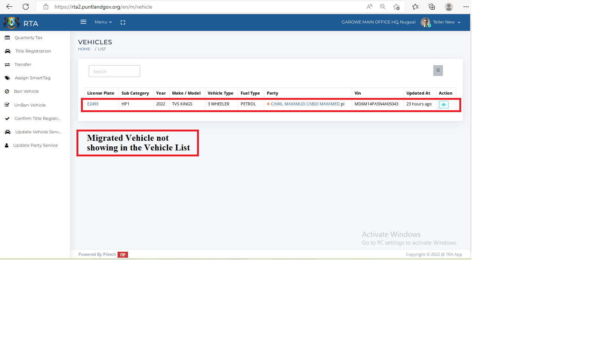Viewport: 606px width, 356px height.
Task: Open Confirm Title Registr... menu item
Action: tap(37, 118)
